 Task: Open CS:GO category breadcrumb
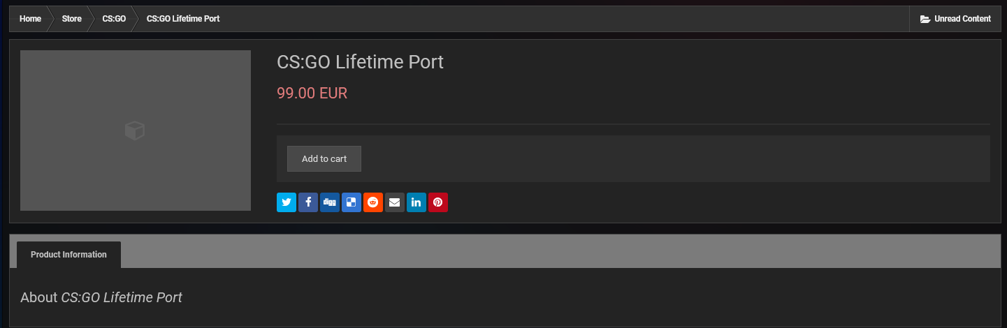click(x=114, y=19)
